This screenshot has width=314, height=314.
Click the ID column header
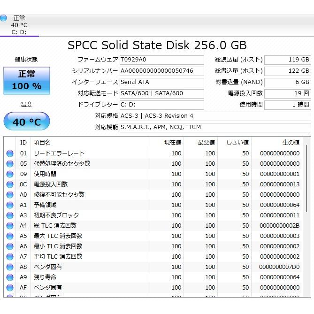point(23,143)
